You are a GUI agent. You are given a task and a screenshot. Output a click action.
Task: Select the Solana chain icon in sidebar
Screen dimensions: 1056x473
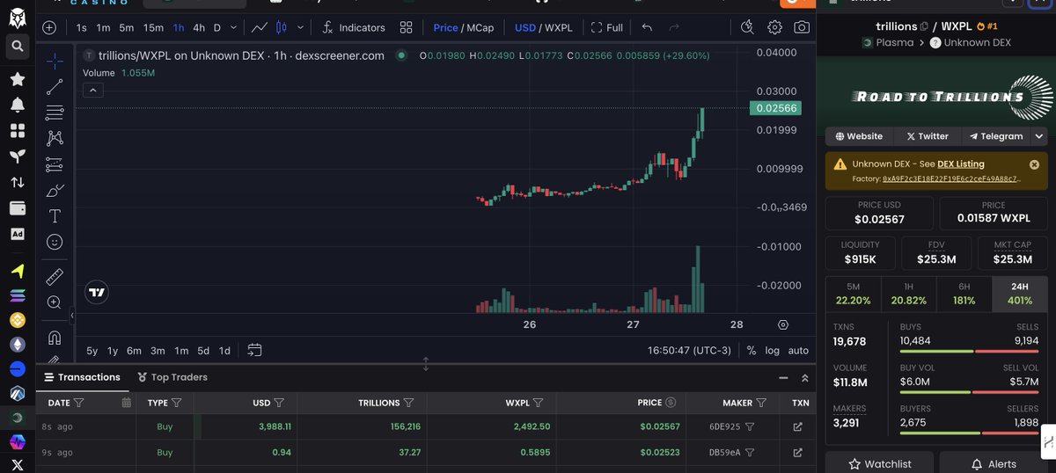coord(17,295)
